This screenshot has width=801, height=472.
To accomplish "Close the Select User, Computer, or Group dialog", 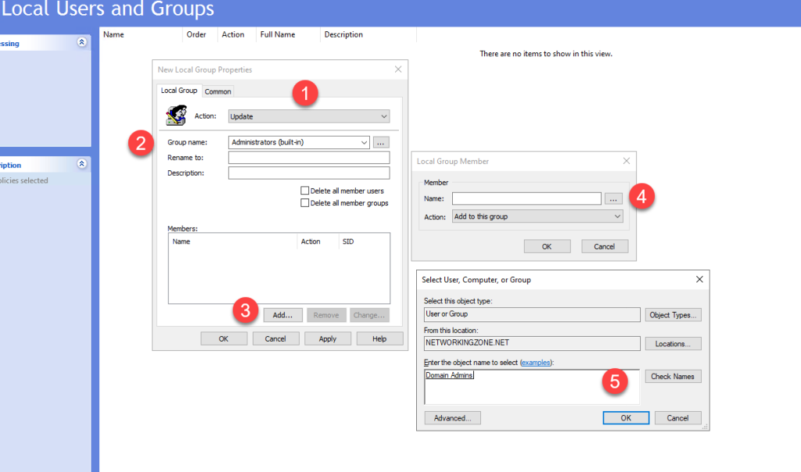I will coord(699,279).
